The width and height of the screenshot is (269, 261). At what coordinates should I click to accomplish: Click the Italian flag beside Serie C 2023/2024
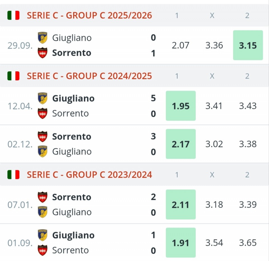[13, 175]
